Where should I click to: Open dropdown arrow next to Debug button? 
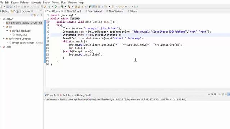(52, 6)
